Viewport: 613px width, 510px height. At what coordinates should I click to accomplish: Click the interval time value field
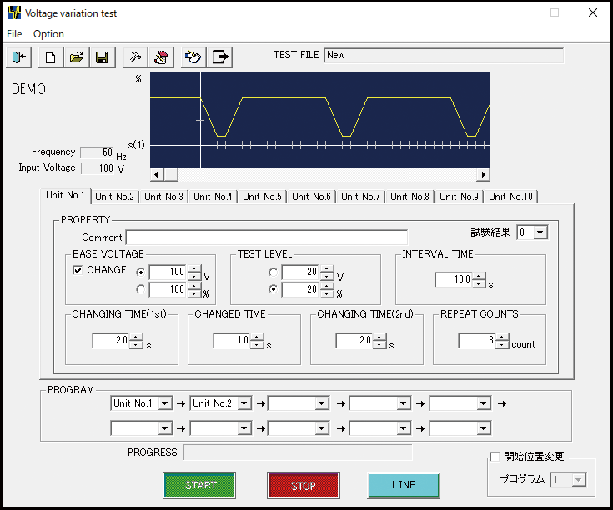(454, 279)
